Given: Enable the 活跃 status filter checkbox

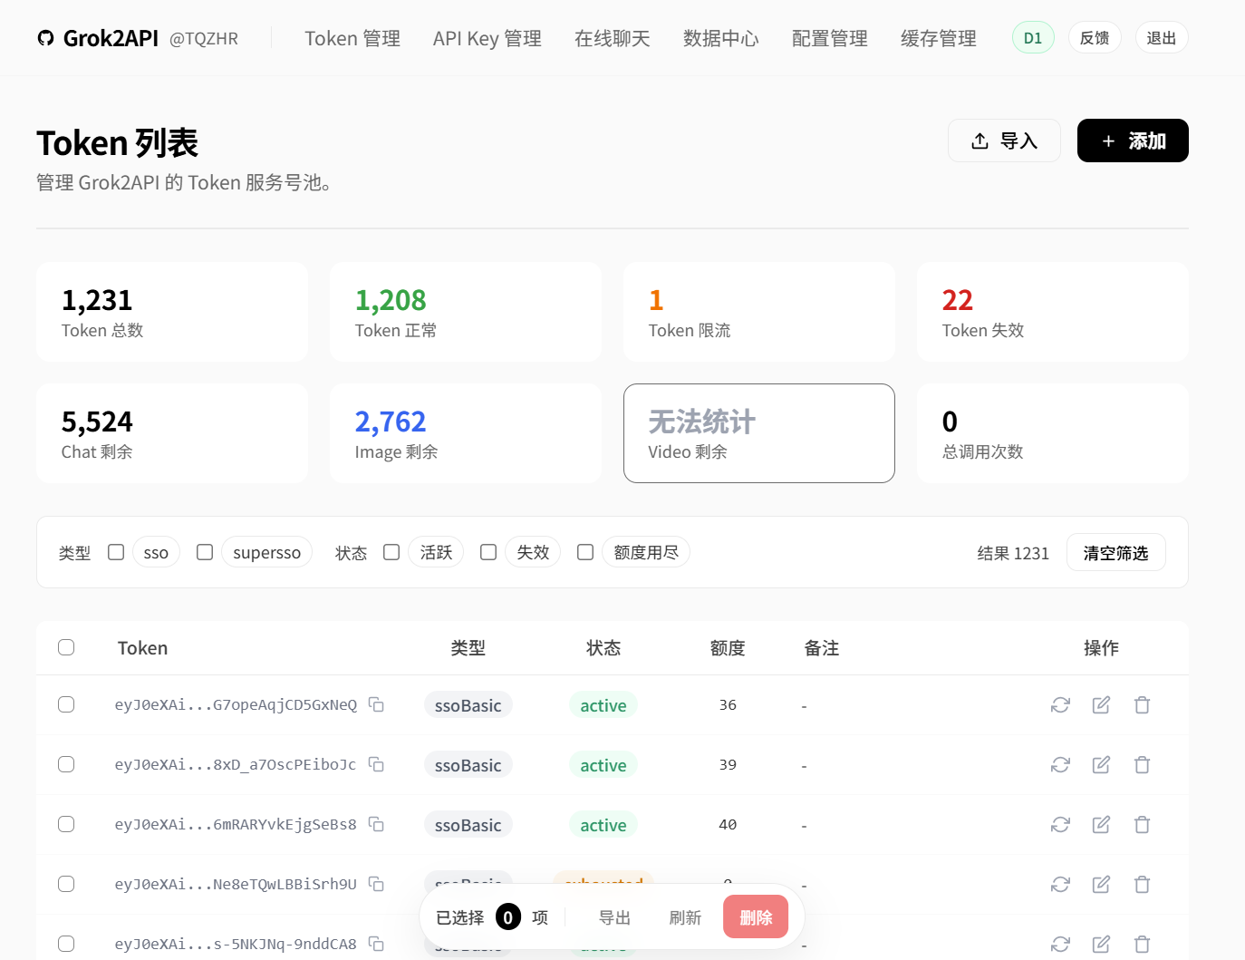Looking at the screenshot, I should (x=391, y=552).
